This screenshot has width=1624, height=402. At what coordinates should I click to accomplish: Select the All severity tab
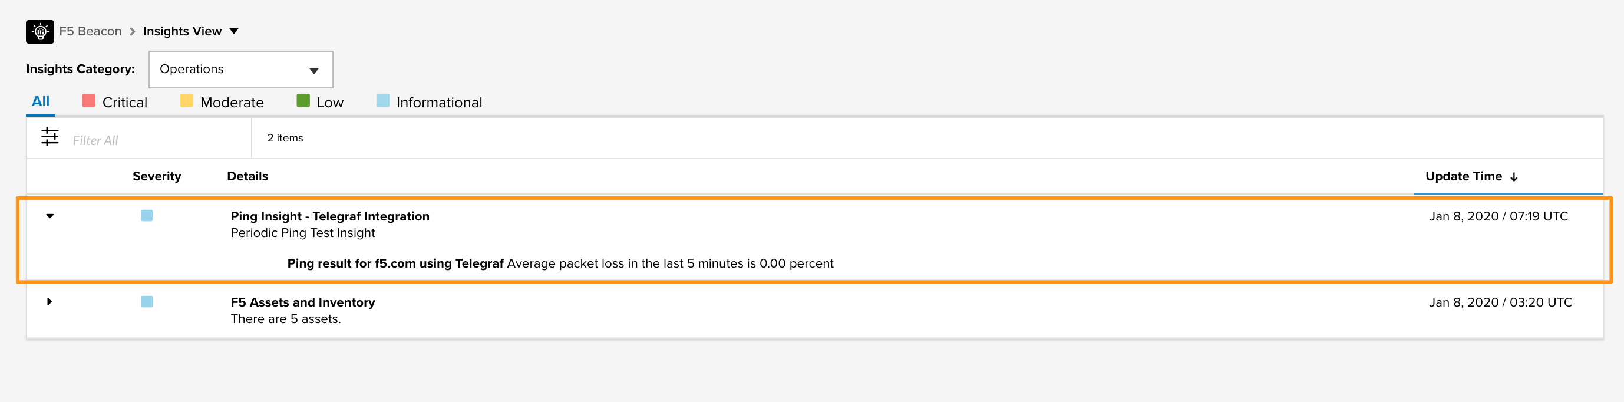point(40,101)
